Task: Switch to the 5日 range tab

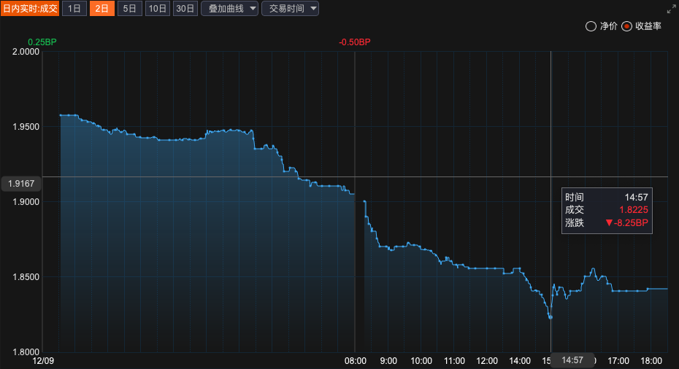Action: pyautogui.click(x=129, y=9)
